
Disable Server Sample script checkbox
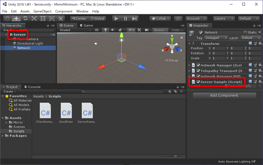tap(198, 82)
